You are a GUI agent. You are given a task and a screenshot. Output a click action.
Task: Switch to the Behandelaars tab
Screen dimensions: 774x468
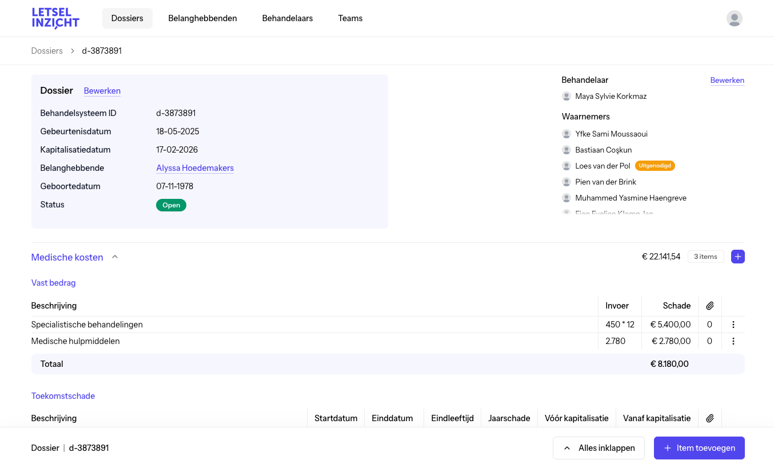coord(288,18)
